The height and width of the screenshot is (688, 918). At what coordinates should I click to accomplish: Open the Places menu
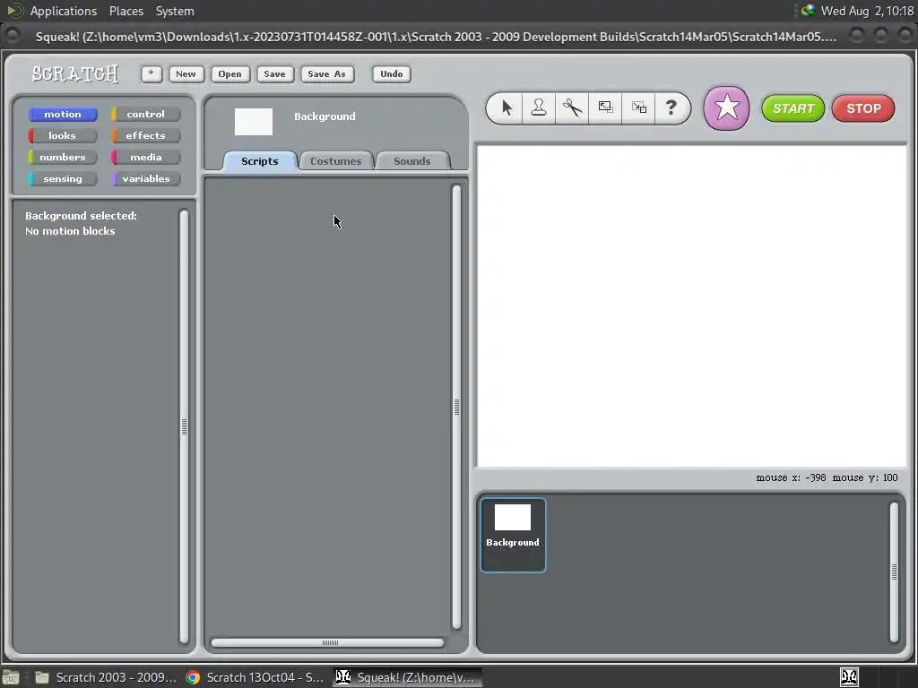(126, 11)
